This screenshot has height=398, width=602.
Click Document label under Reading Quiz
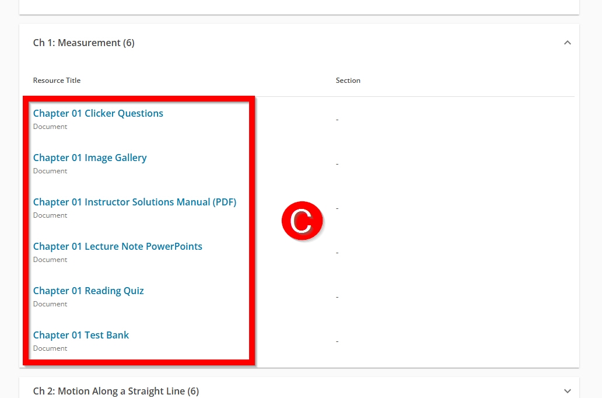point(50,304)
